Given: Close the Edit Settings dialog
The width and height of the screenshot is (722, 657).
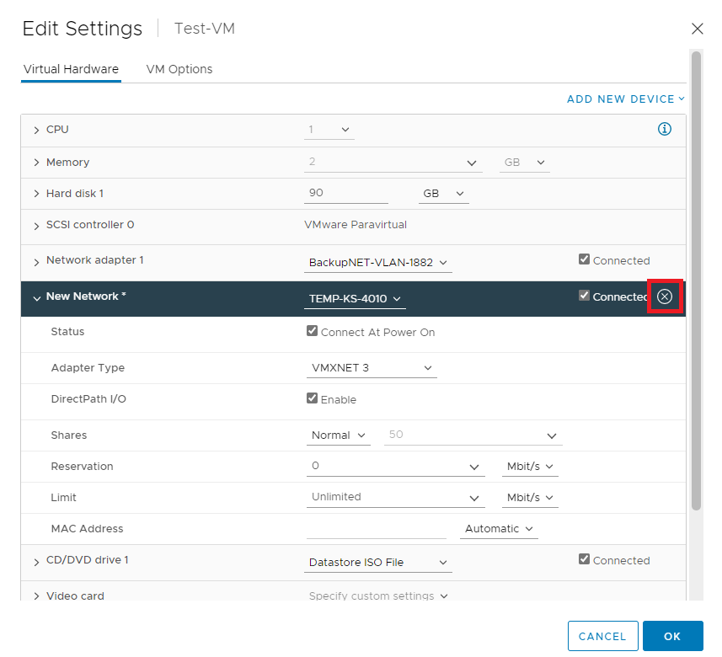Looking at the screenshot, I should [x=697, y=29].
